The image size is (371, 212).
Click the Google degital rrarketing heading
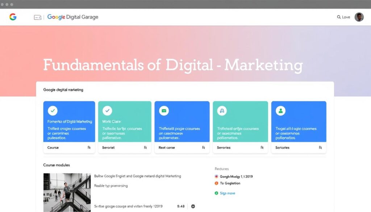[x=63, y=90]
